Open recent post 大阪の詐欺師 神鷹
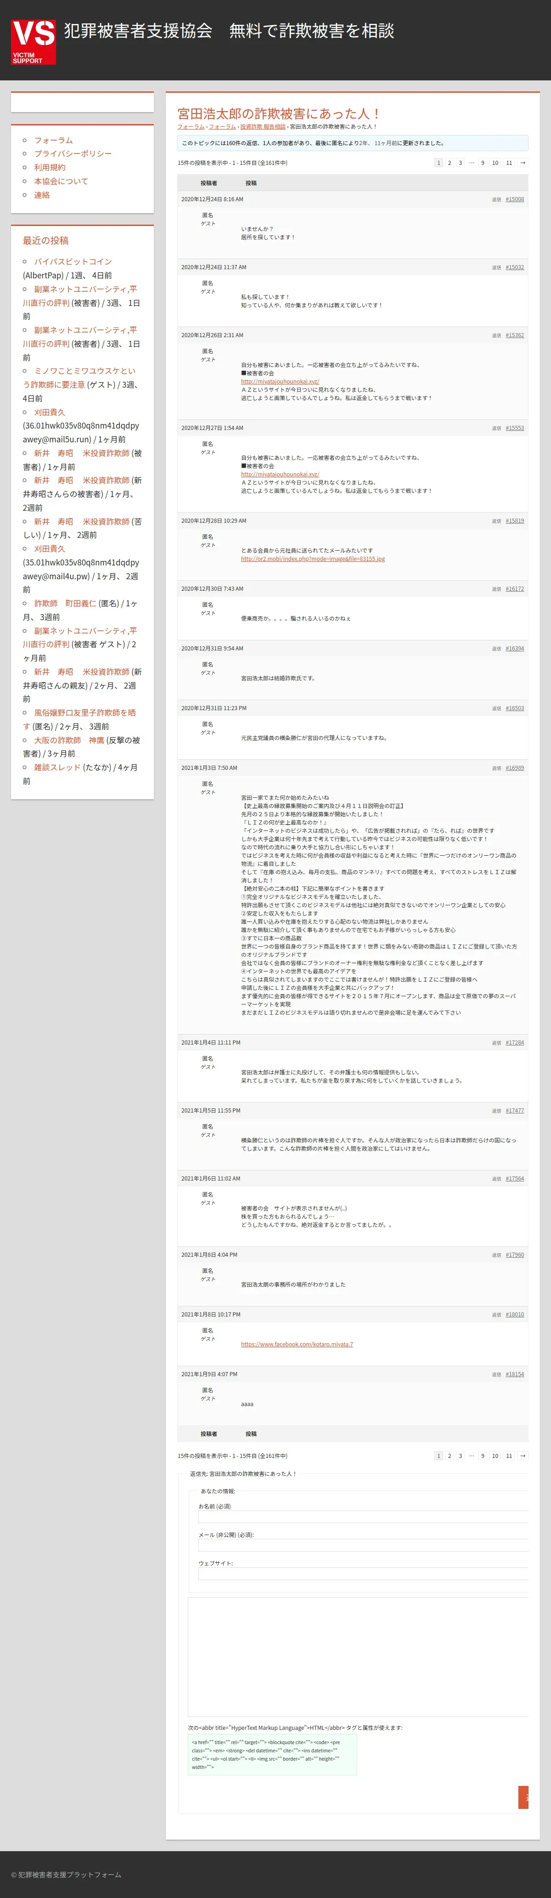This screenshot has width=551, height=1898. pos(69,740)
